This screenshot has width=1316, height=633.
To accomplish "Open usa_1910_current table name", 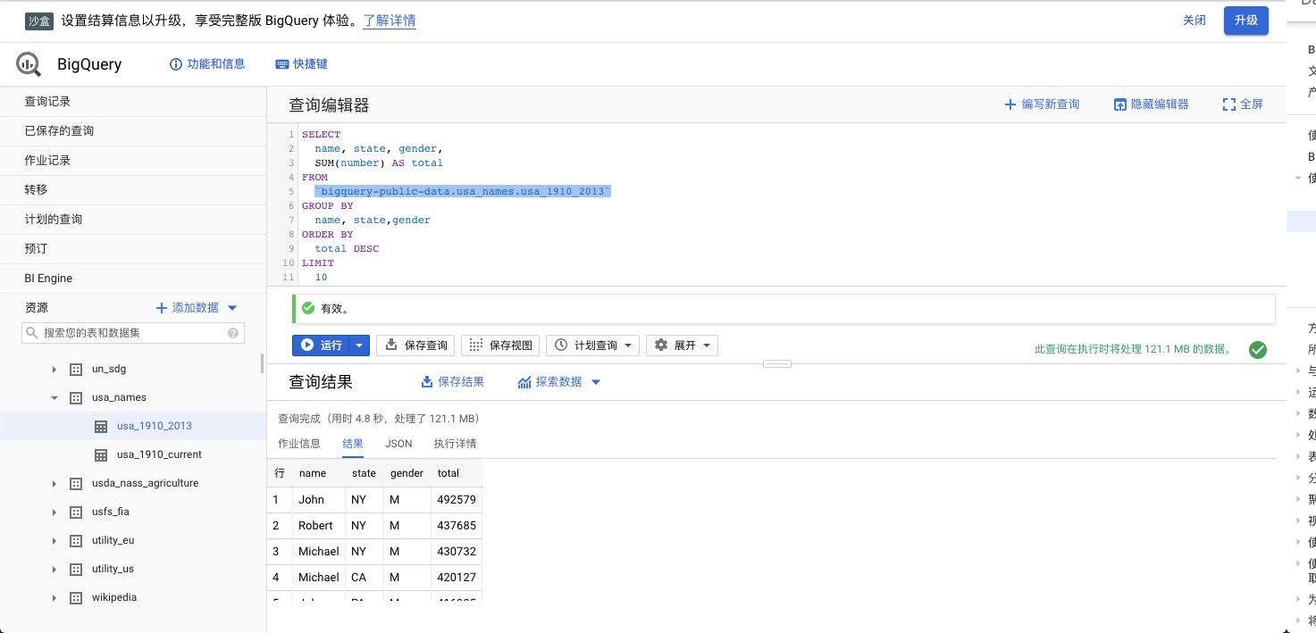I will coord(159,454).
